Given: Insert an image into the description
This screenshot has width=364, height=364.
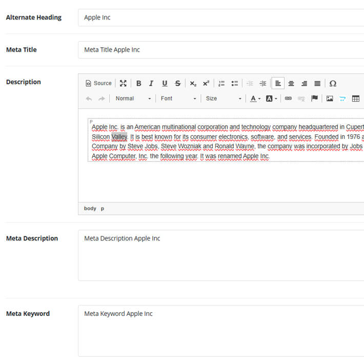Looking at the screenshot, I should tap(330, 98).
